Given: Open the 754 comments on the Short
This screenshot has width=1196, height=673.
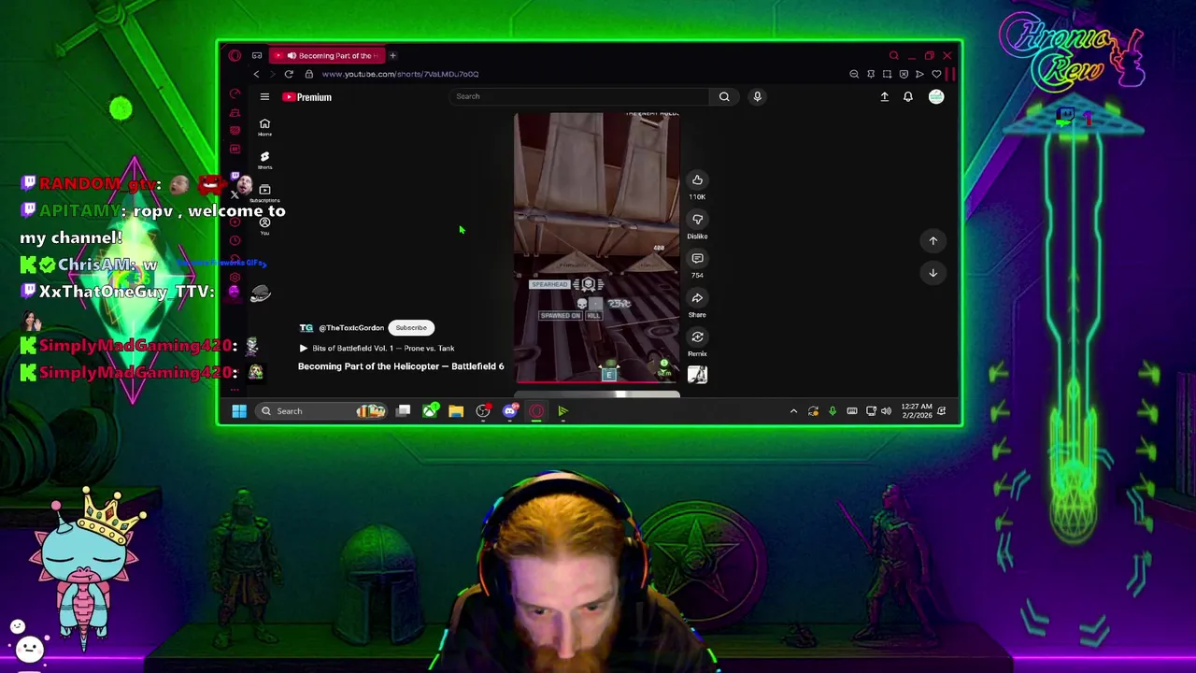Looking at the screenshot, I should tap(697, 259).
